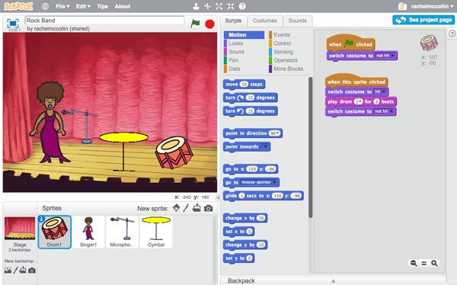The height and width of the screenshot is (285, 457).
Task: Click the block palette vertical scrollbar
Action: [x=311, y=147]
